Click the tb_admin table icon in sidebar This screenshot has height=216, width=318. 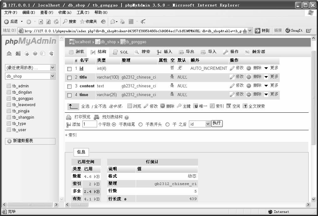pos(9,86)
